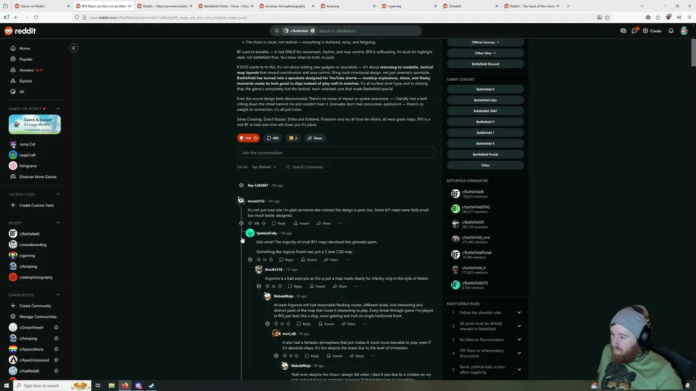Expand the Official Sources dropdown
The image size is (696, 391).
(x=485, y=42)
